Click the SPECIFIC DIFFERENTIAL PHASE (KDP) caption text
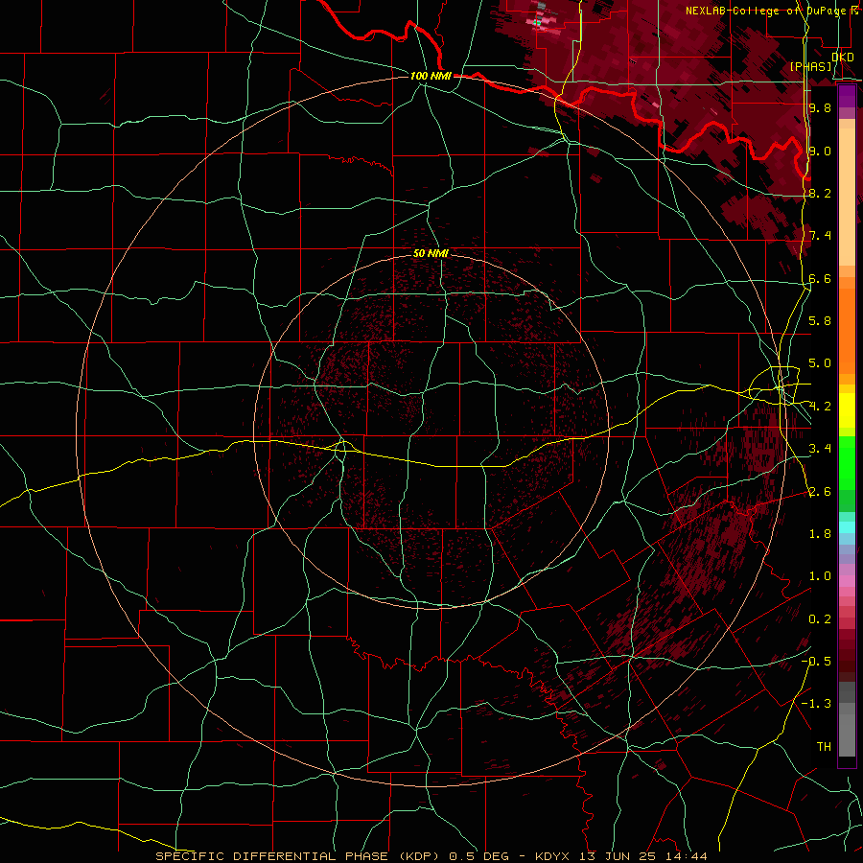 297,856
